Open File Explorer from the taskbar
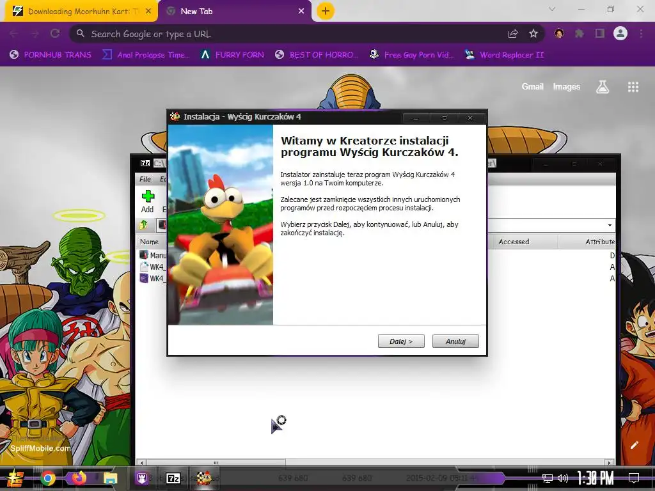655x491 pixels. pos(110,478)
